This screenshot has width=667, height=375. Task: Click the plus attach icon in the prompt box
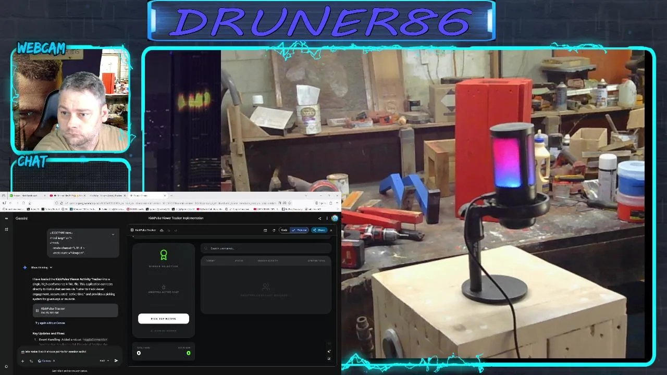pyautogui.click(x=22, y=361)
